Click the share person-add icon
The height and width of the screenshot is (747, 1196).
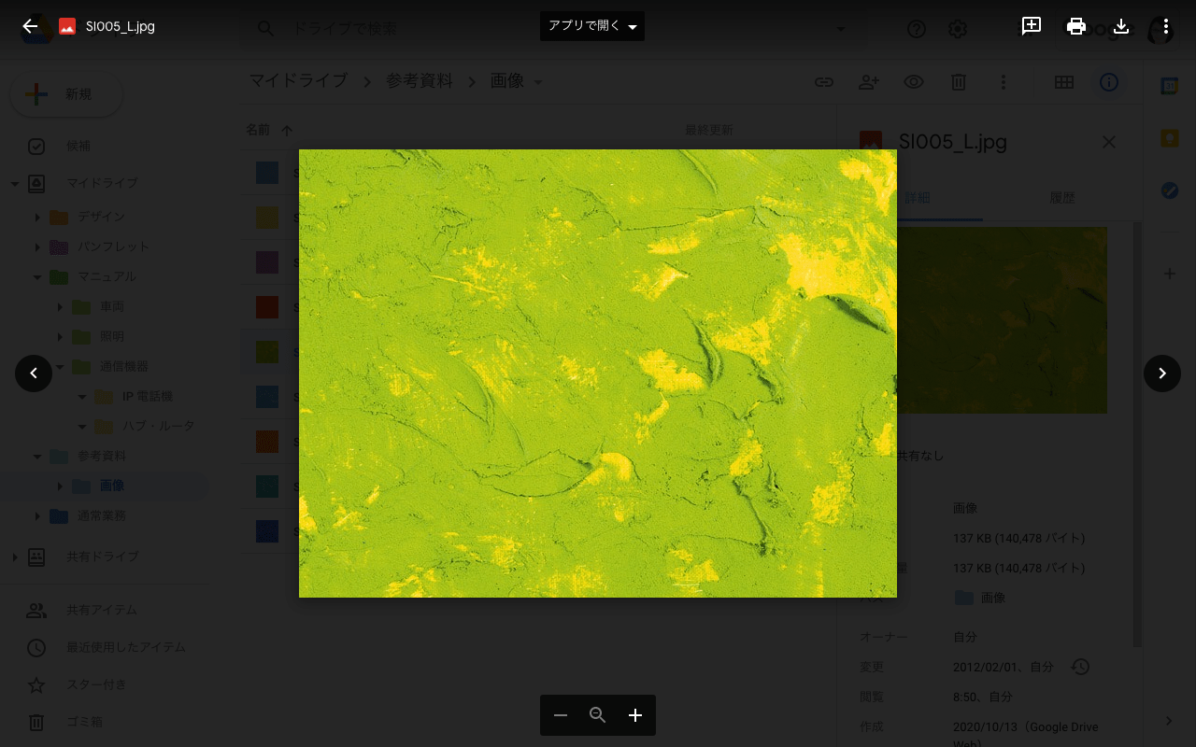pyautogui.click(x=869, y=82)
